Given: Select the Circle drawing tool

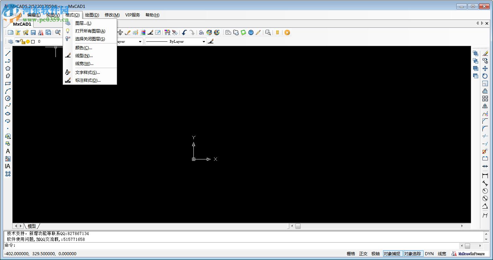Looking at the screenshot, I should 8,99.
